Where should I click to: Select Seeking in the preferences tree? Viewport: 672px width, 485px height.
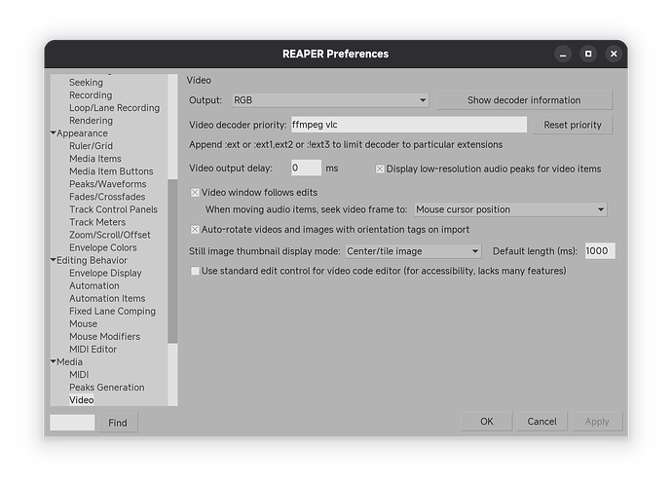click(x=86, y=82)
